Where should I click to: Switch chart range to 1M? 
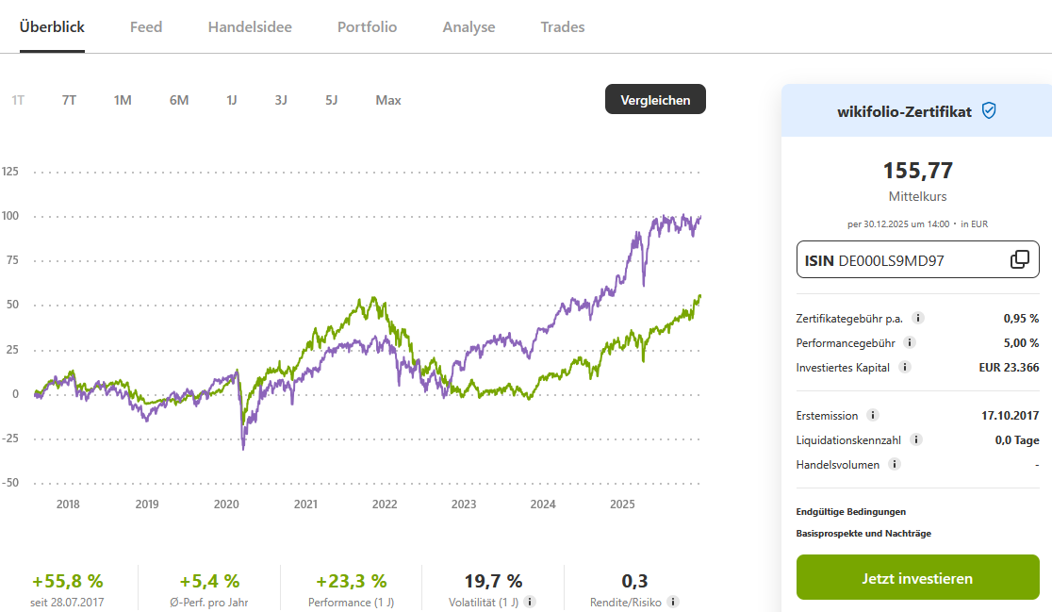click(x=123, y=100)
